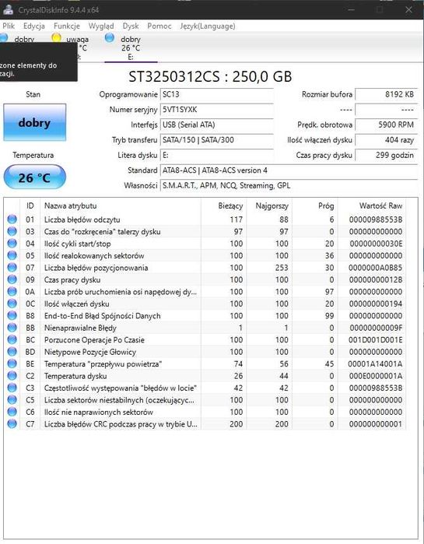This screenshot has height=544, width=424.
Task: Click the serial number field 5VT1SYXK
Action: tap(217, 110)
